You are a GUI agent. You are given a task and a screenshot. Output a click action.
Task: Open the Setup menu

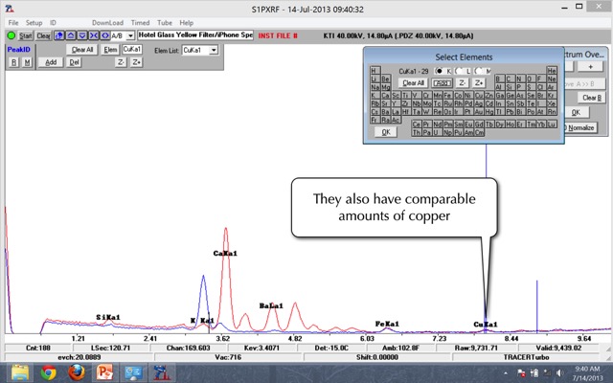34,21
